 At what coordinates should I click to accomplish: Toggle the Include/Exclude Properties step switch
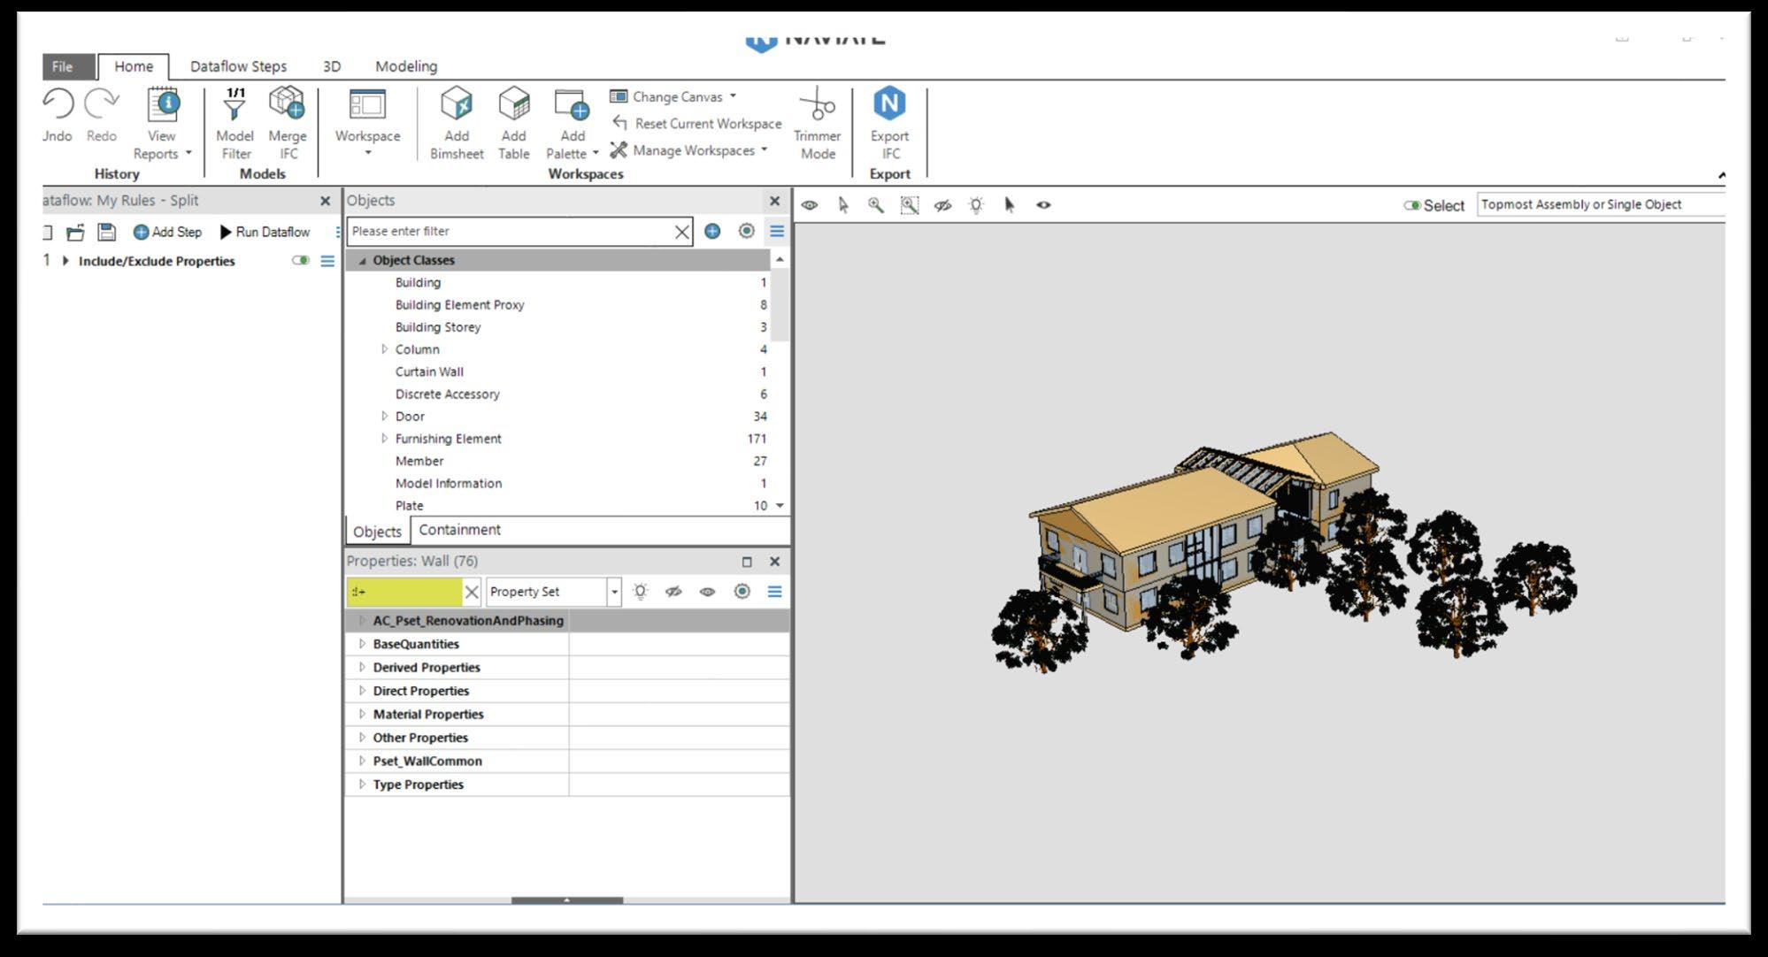click(301, 261)
